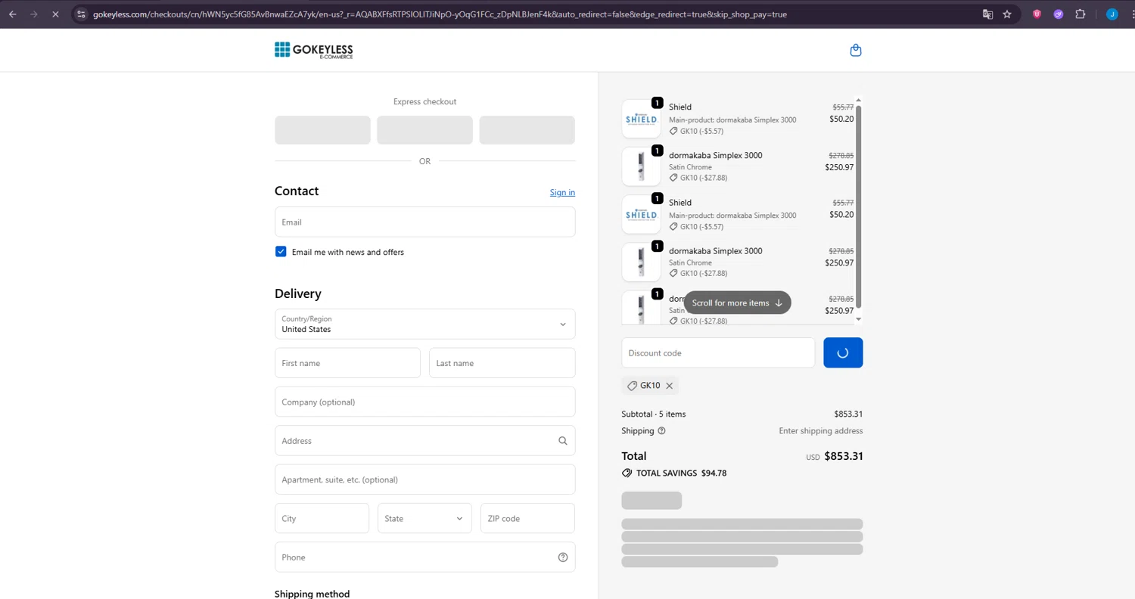This screenshot has width=1135, height=599.
Task: Click the "USD" currency label
Action: tap(813, 458)
